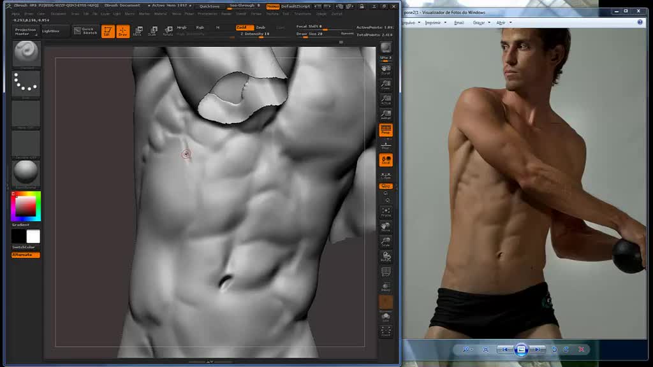Click the QuickSave button
The width and height of the screenshot is (653, 367).
tap(210, 6)
